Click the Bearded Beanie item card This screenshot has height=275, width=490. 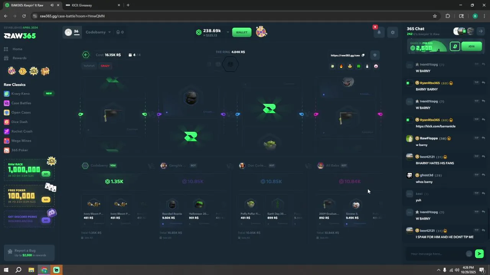tap(172, 211)
